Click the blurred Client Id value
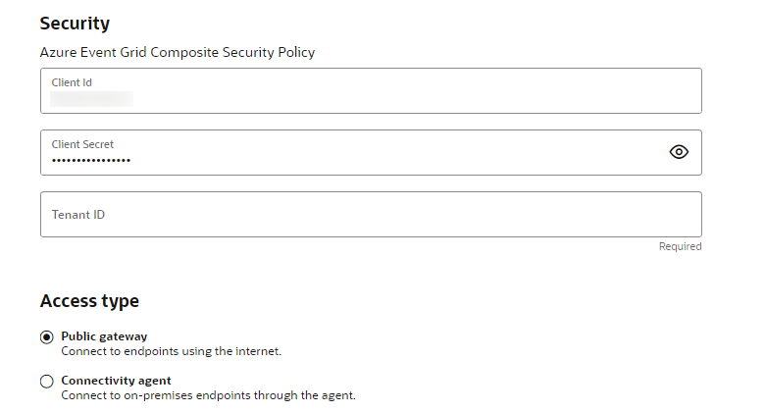 (92, 98)
